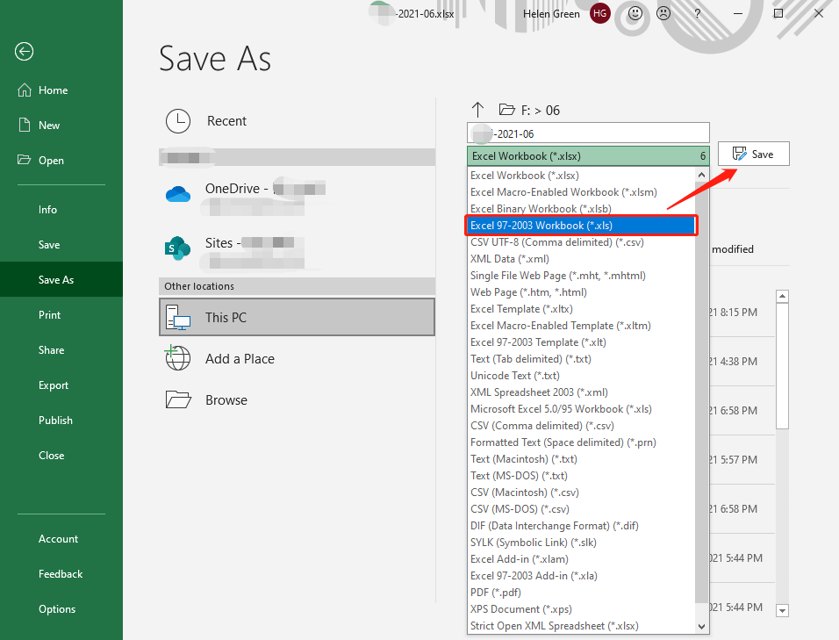Image resolution: width=839 pixels, height=640 pixels.
Task: Open Recent locations with the clock icon
Action: click(x=178, y=121)
